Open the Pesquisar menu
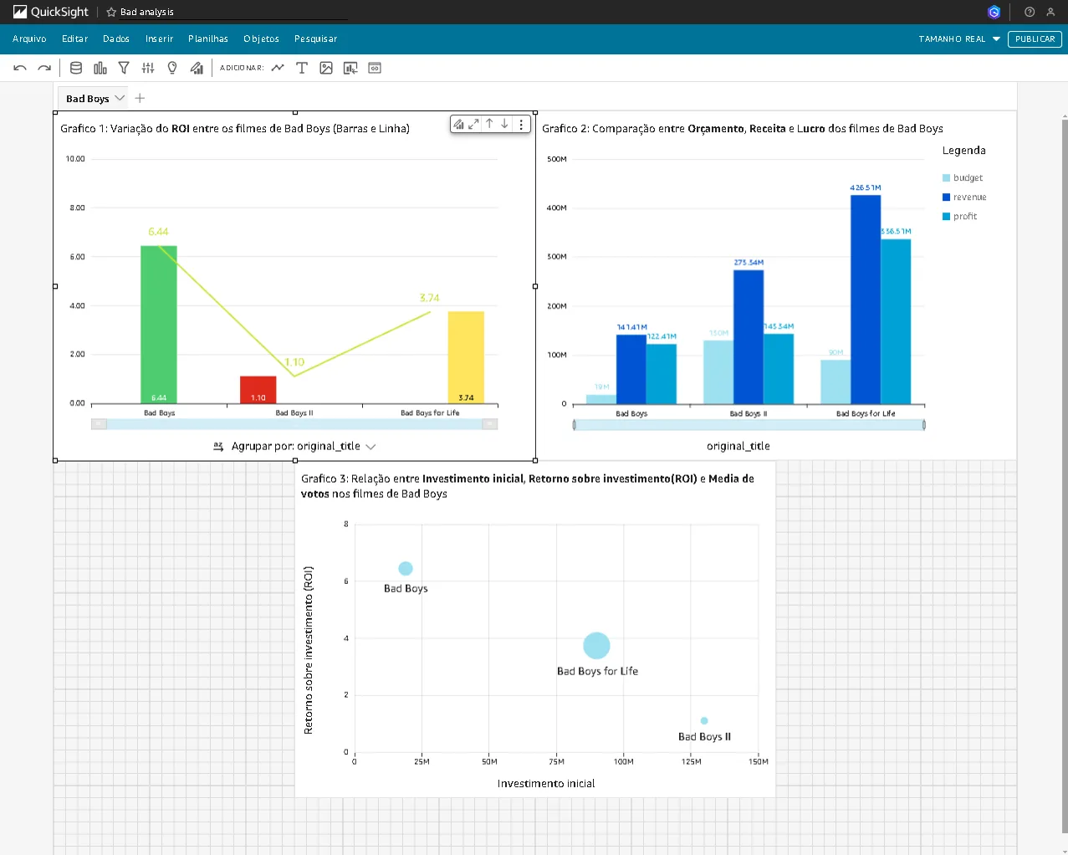This screenshot has width=1068, height=855. [315, 38]
